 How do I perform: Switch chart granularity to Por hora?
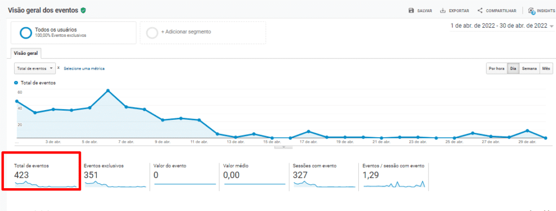(496, 69)
